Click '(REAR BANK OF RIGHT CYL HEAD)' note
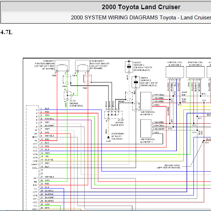 [x=118, y=136]
